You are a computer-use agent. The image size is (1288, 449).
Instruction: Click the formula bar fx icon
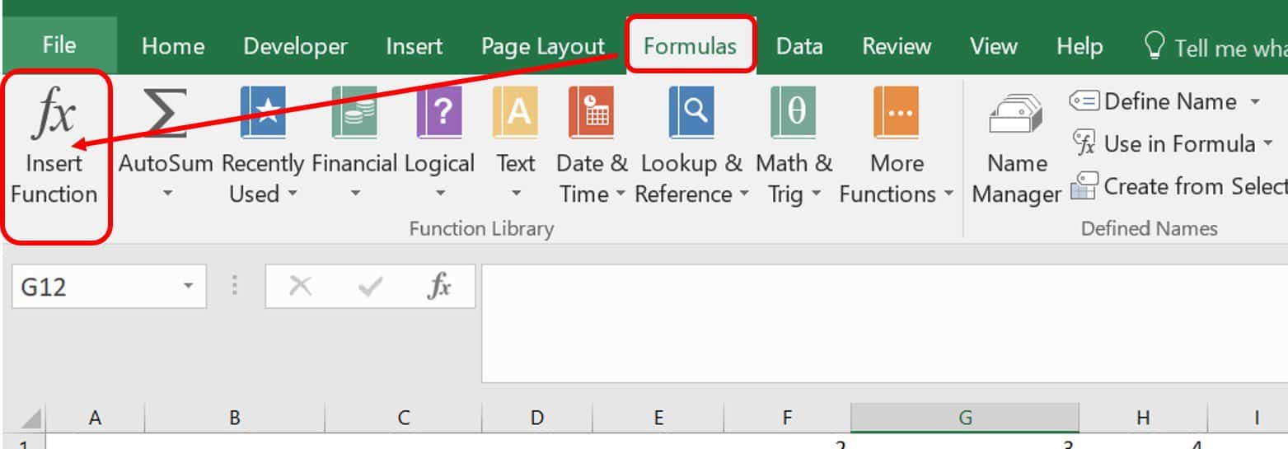point(439,287)
